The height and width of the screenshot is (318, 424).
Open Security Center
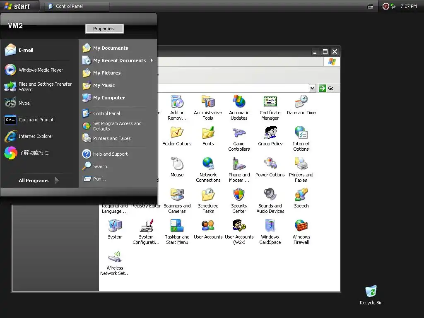pos(239,201)
